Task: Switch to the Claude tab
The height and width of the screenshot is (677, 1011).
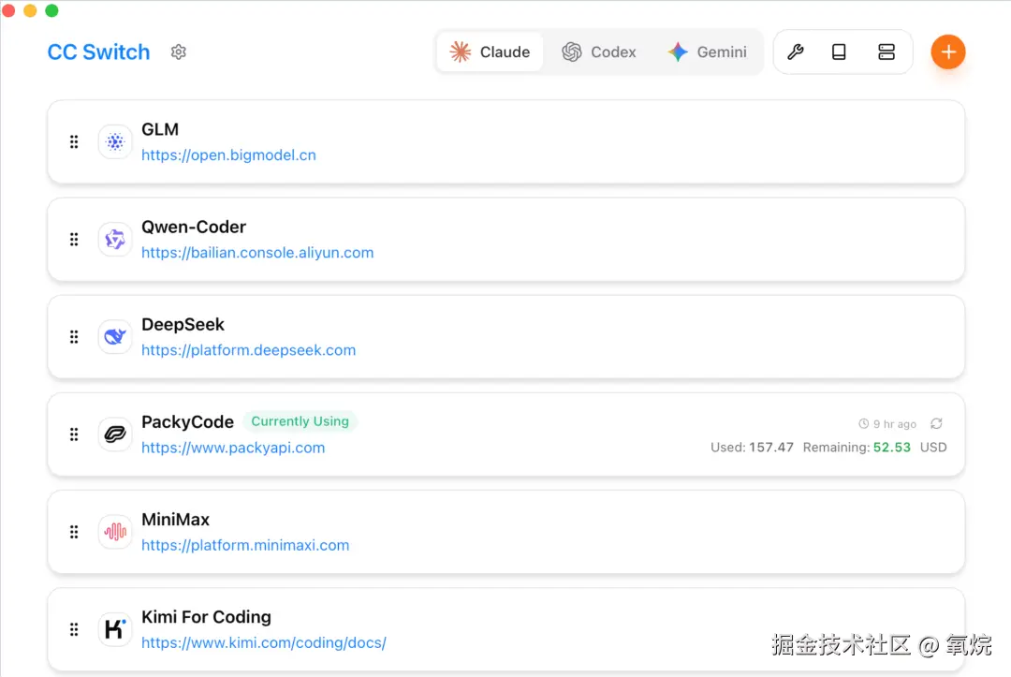Action: click(490, 52)
